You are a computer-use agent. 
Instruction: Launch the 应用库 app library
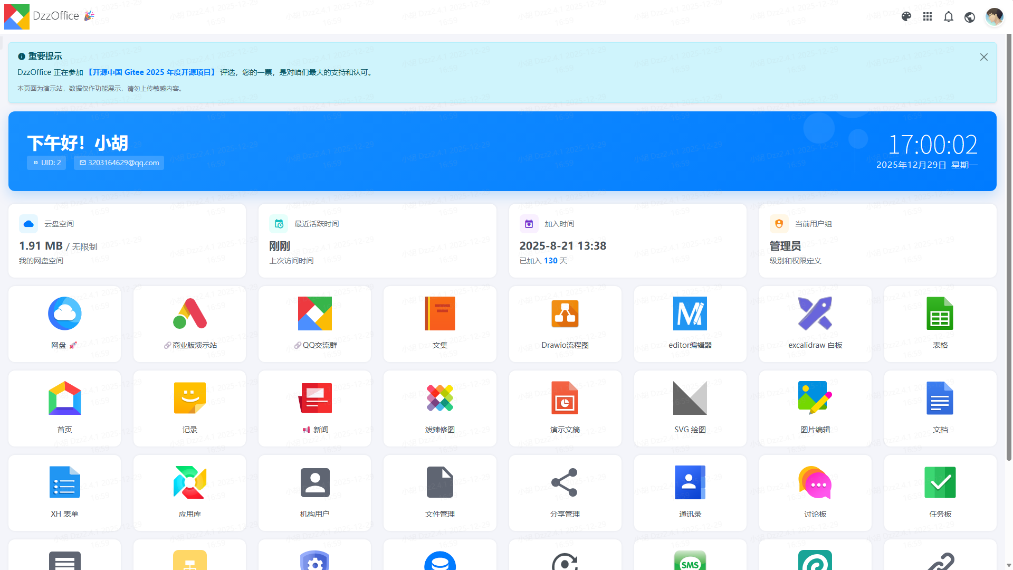tap(189, 492)
